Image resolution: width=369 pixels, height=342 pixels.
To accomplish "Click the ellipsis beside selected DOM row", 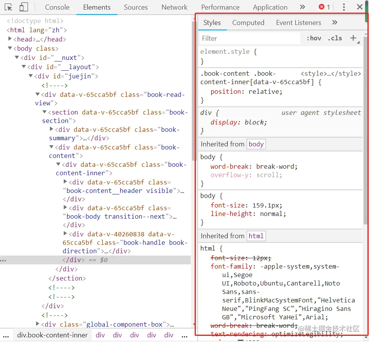I will point(3,260).
